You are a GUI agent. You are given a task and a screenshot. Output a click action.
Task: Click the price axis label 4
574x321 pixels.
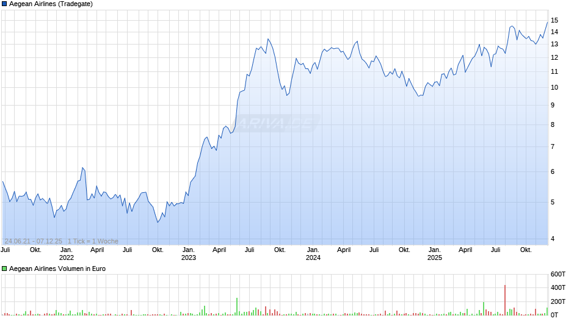coord(553,239)
